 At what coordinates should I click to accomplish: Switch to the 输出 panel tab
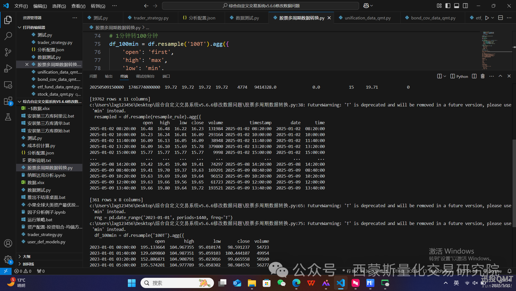(108, 76)
